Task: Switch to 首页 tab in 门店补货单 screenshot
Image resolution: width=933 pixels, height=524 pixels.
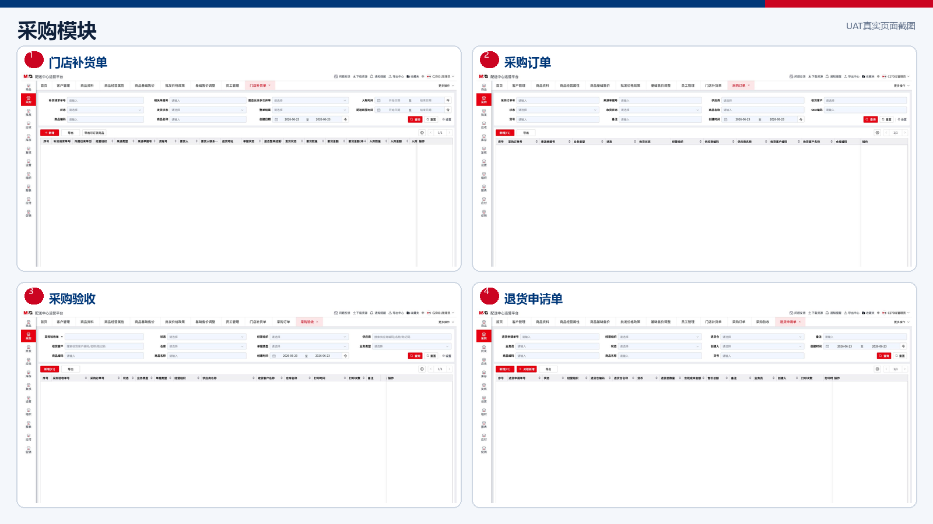Action: tap(44, 86)
